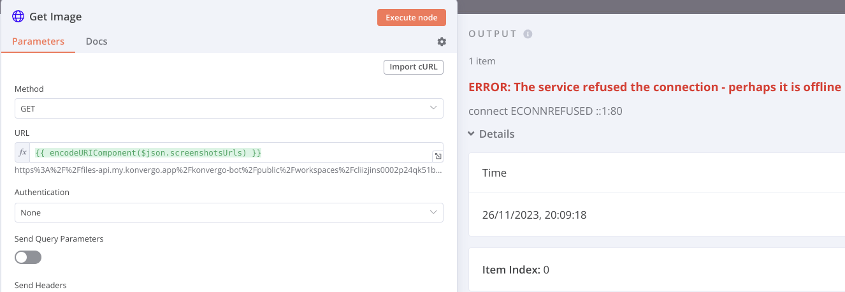Open the expression editor expand icon
The width and height of the screenshot is (845, 292).
438,157
